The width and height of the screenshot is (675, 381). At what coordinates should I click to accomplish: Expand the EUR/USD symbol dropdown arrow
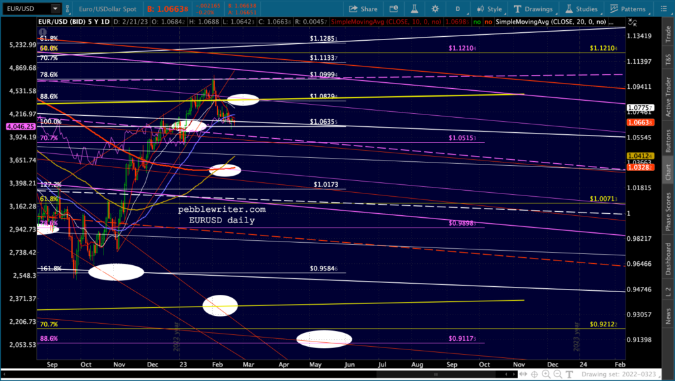[55, 9]
